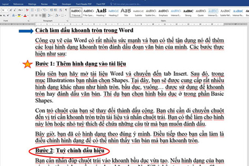Apply the Heading 2 style
The width and height of the screenshot is (249, 166).
[114, 12]
